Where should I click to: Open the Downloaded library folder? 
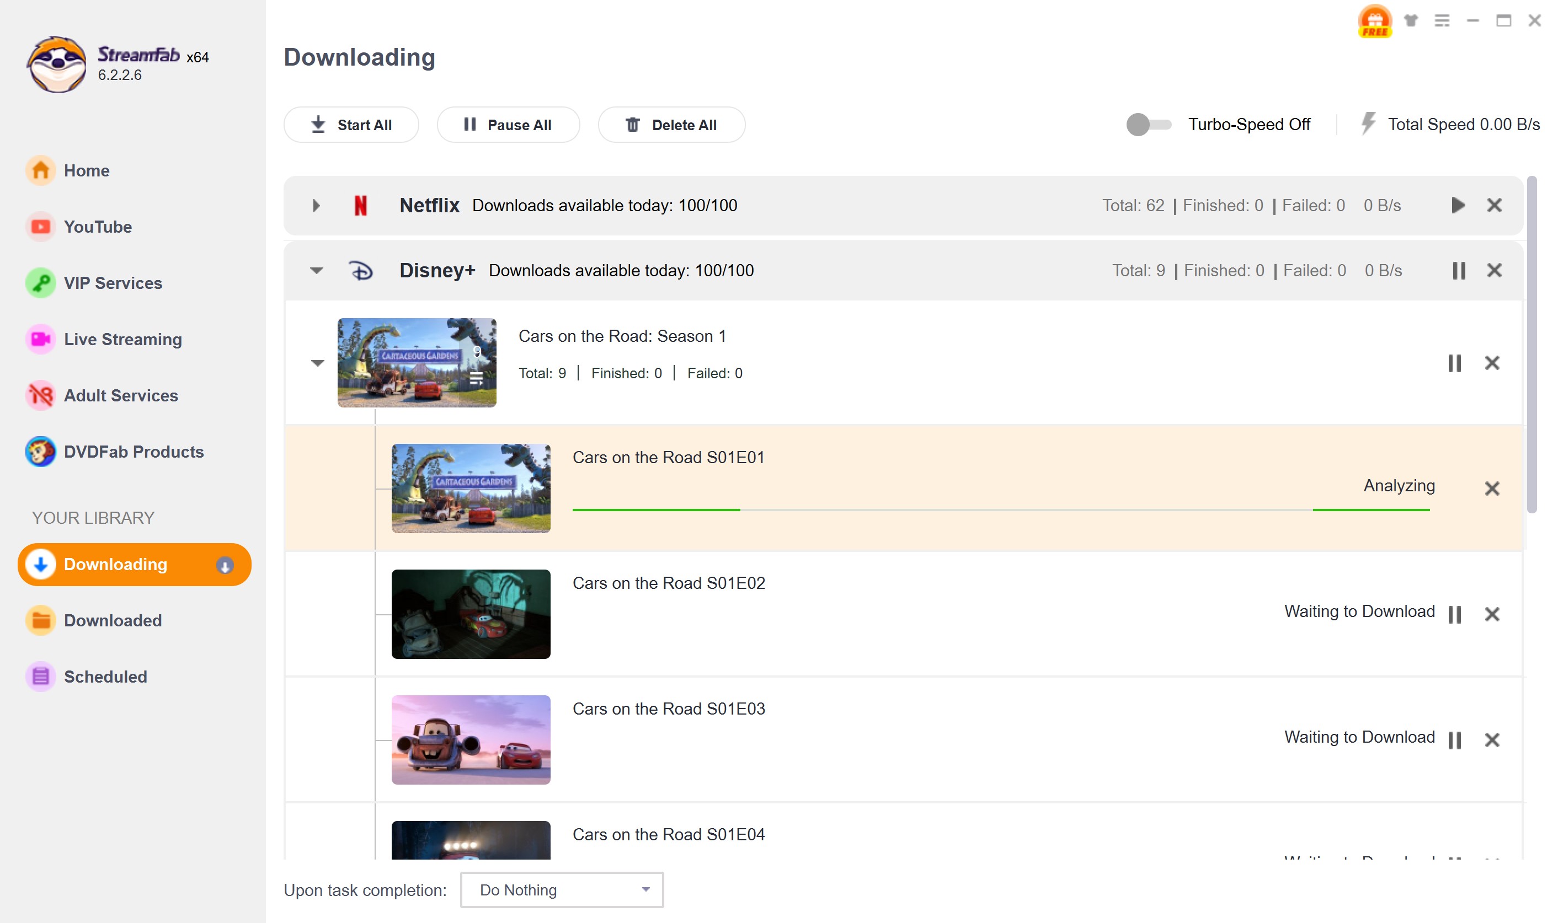pos(93,620)
